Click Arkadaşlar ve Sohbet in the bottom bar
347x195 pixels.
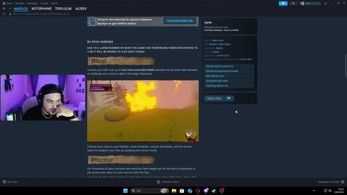point(329,182)
